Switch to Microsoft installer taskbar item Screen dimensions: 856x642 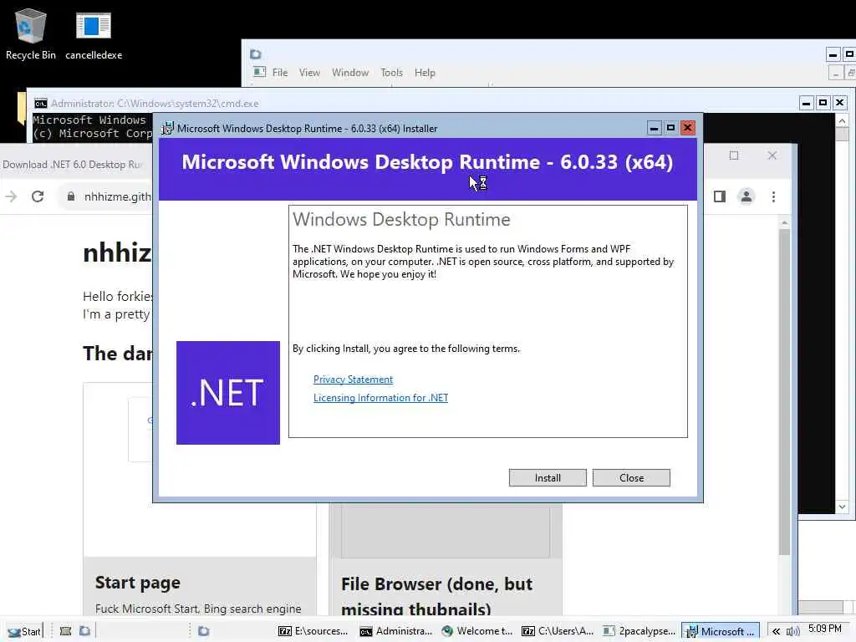pyautogui.click(x=720, y=631)
